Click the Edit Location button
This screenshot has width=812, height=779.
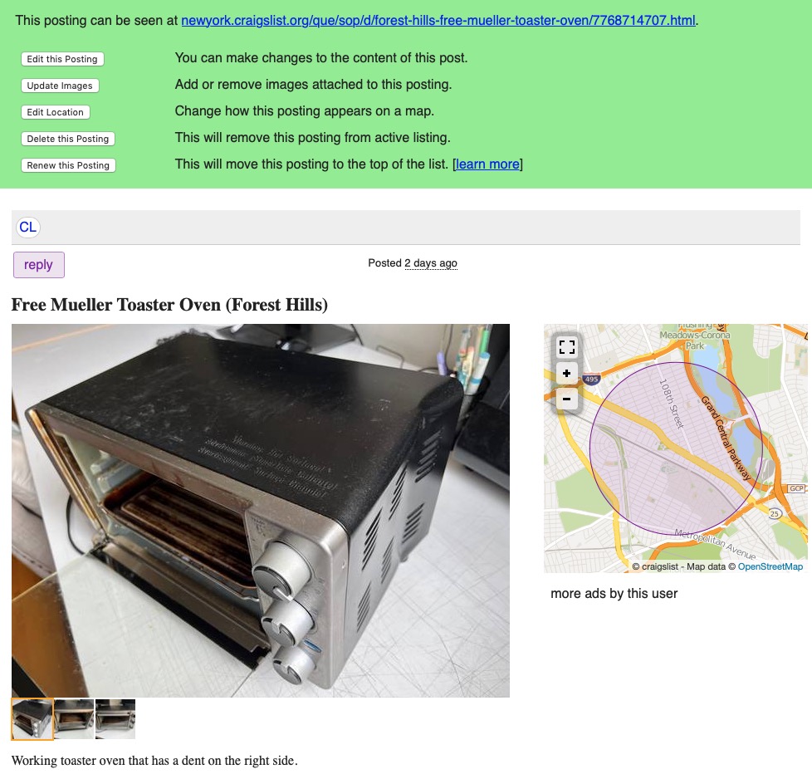tap(56, 112)
